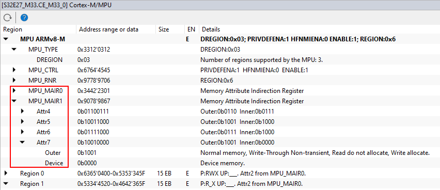Click the value 0x9078'9867 of MPU_MAIR1

click(x=93, y=101)
